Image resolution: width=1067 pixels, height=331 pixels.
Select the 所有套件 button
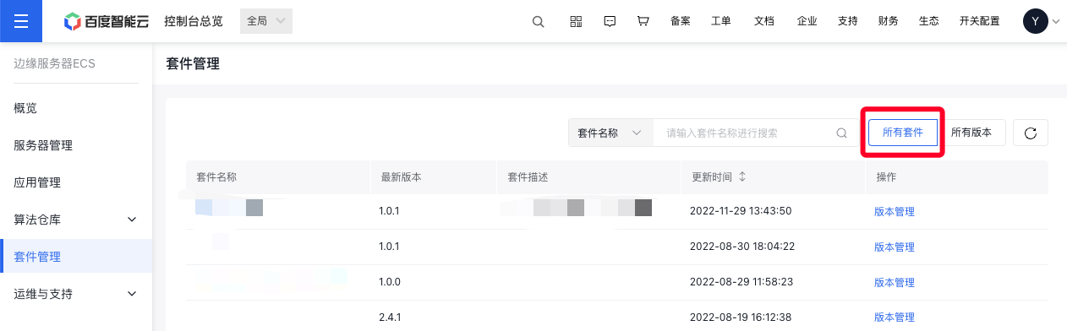point(903,133)
